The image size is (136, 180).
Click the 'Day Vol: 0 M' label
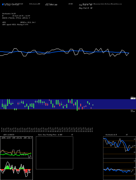tap(85, 8)
